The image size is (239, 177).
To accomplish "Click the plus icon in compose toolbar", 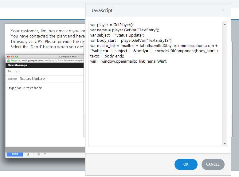I will click(45, 154).
